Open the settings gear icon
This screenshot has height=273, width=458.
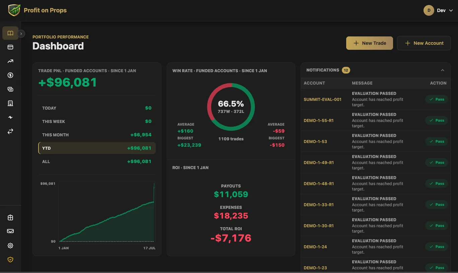[x=10, y=246]
